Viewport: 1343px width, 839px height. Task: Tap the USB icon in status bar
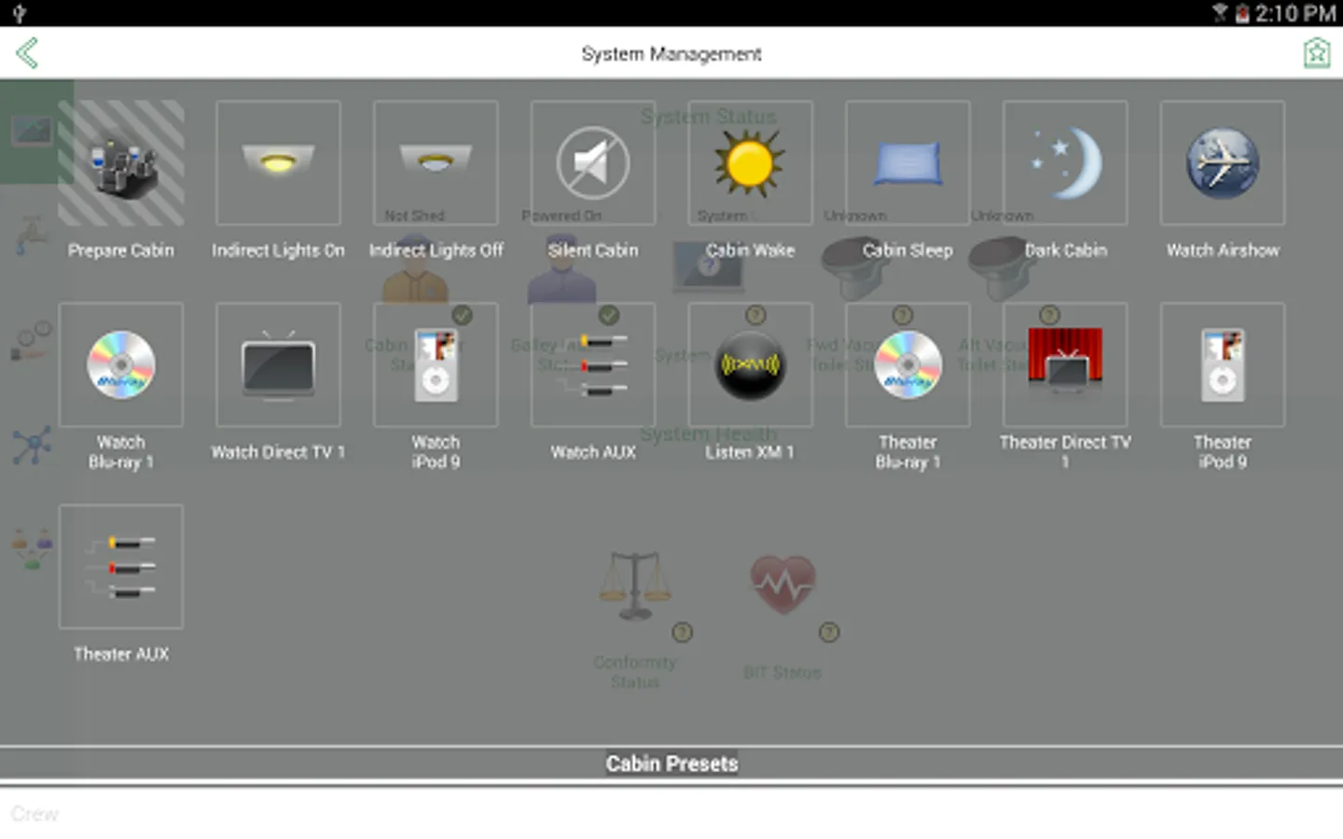20,13
